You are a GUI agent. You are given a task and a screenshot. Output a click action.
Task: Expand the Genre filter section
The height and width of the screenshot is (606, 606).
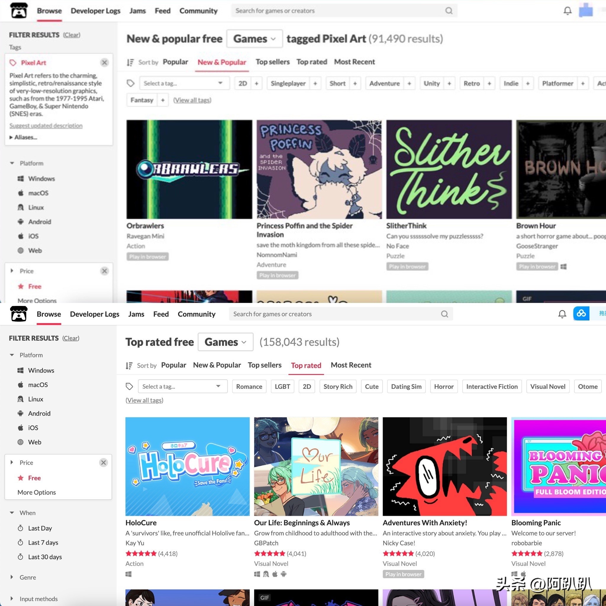point(23,578)
